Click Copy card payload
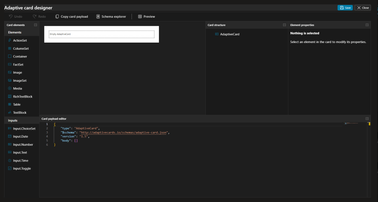The width and height of the screenshot is (378, 202). pyautogui.click(x=71, y=17)
